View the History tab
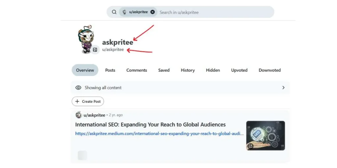Viewport: 337px width, 168px height. [188, 70]
